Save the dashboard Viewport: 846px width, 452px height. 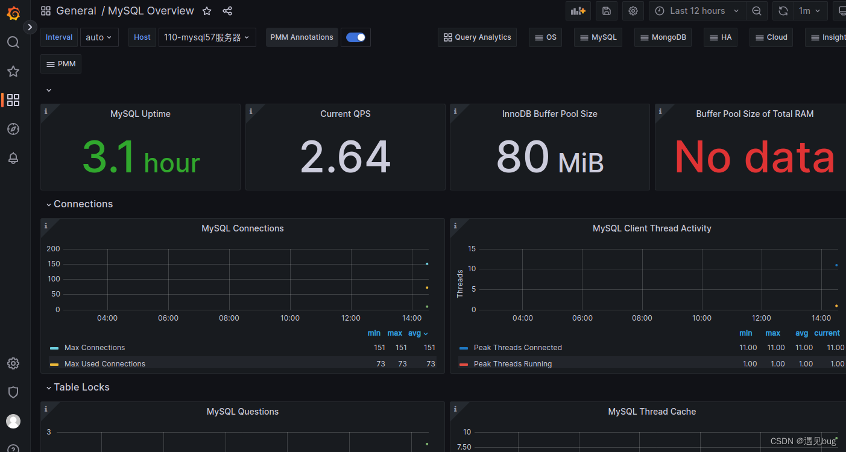[607, 11]
